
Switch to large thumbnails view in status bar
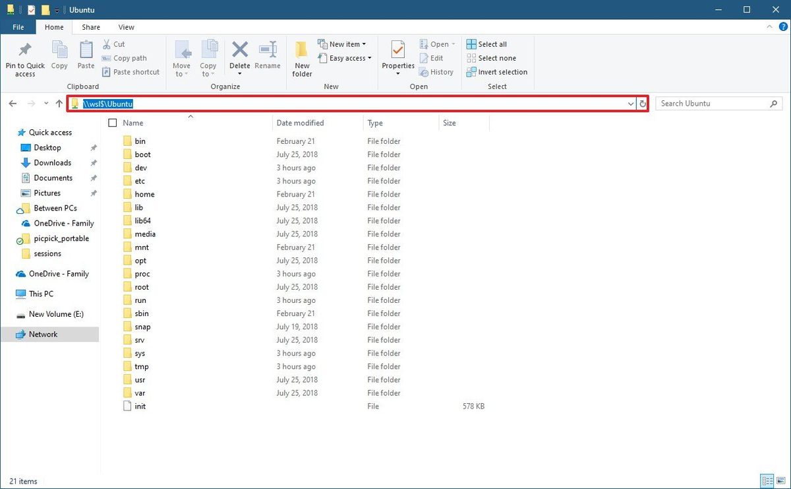pos(780,481)
